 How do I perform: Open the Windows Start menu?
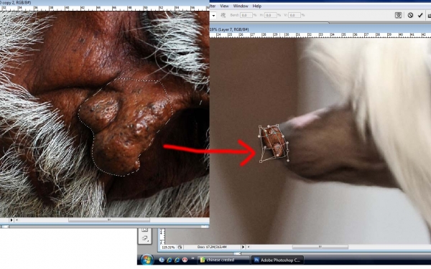coord(147,260)
